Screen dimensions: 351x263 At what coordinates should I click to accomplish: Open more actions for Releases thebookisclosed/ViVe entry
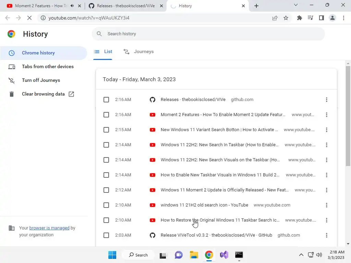coord(327,100)
